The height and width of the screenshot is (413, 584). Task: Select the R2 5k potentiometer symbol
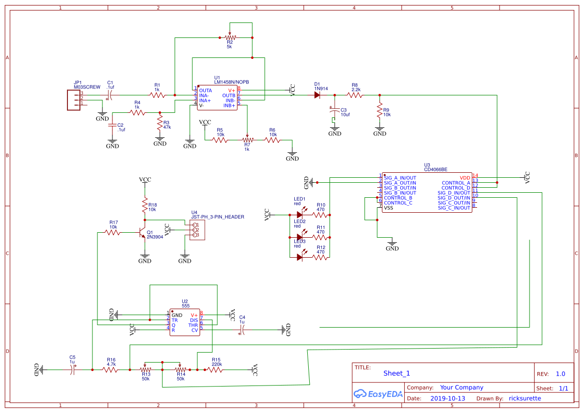229,37
